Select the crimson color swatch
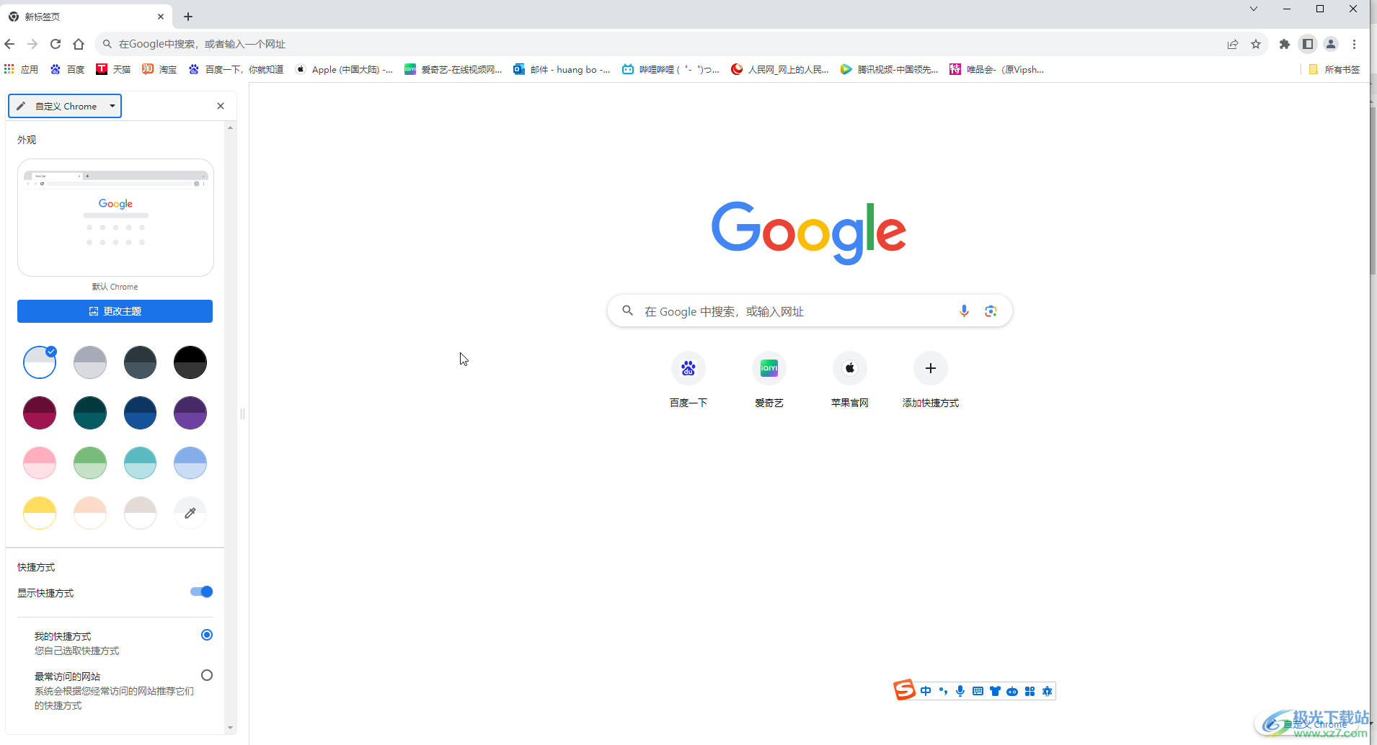Screen dimensions: 1377x745 pyautogui.click(x=40, y=413)
